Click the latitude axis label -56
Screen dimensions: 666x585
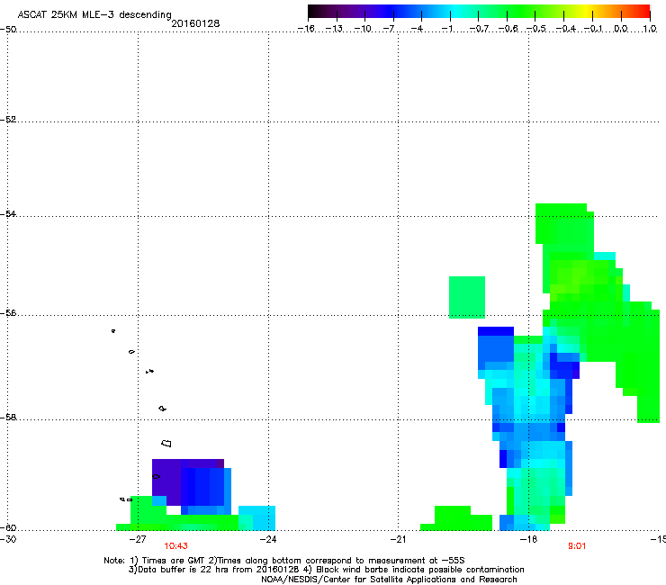8,313
